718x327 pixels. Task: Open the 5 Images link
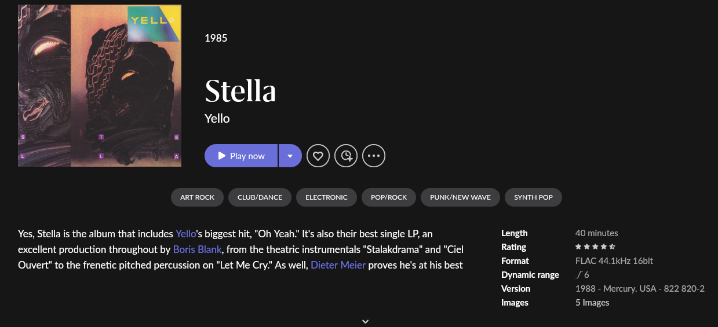point(592,303)
